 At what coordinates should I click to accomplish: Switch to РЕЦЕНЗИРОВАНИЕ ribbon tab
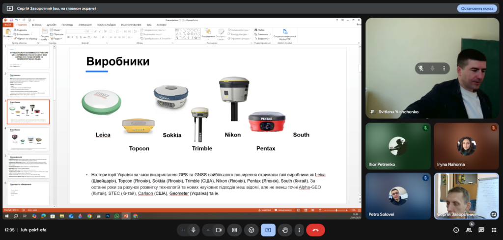coord(131,25)
